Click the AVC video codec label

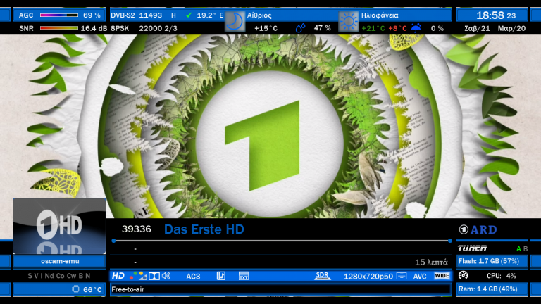420,276
